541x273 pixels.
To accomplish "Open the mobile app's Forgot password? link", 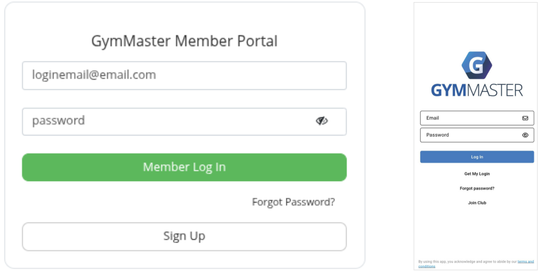I will coord(477,188).
